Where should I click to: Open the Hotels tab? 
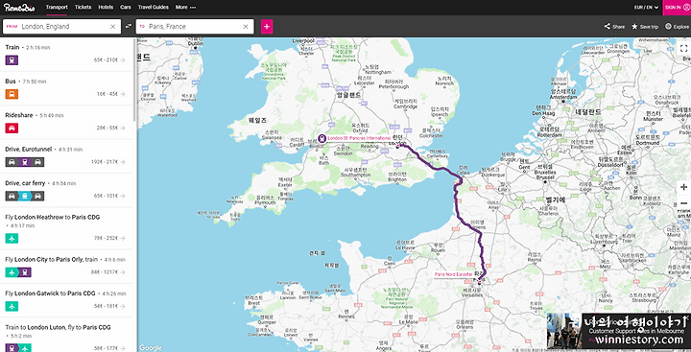[106, 8]
